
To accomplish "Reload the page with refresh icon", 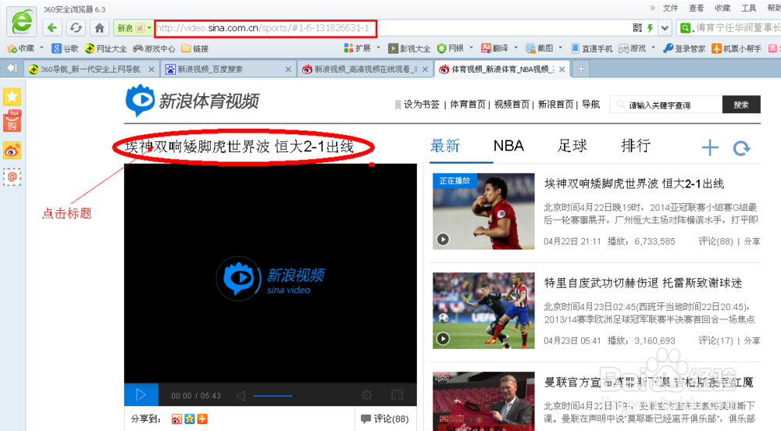I will [x=76, y=28].
